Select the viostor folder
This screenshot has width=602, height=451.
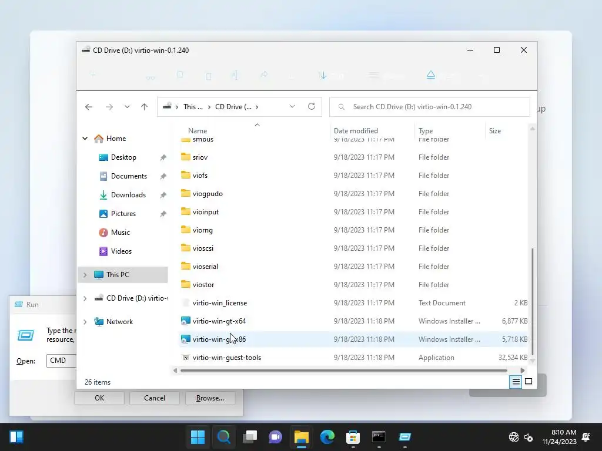[203, 285]
